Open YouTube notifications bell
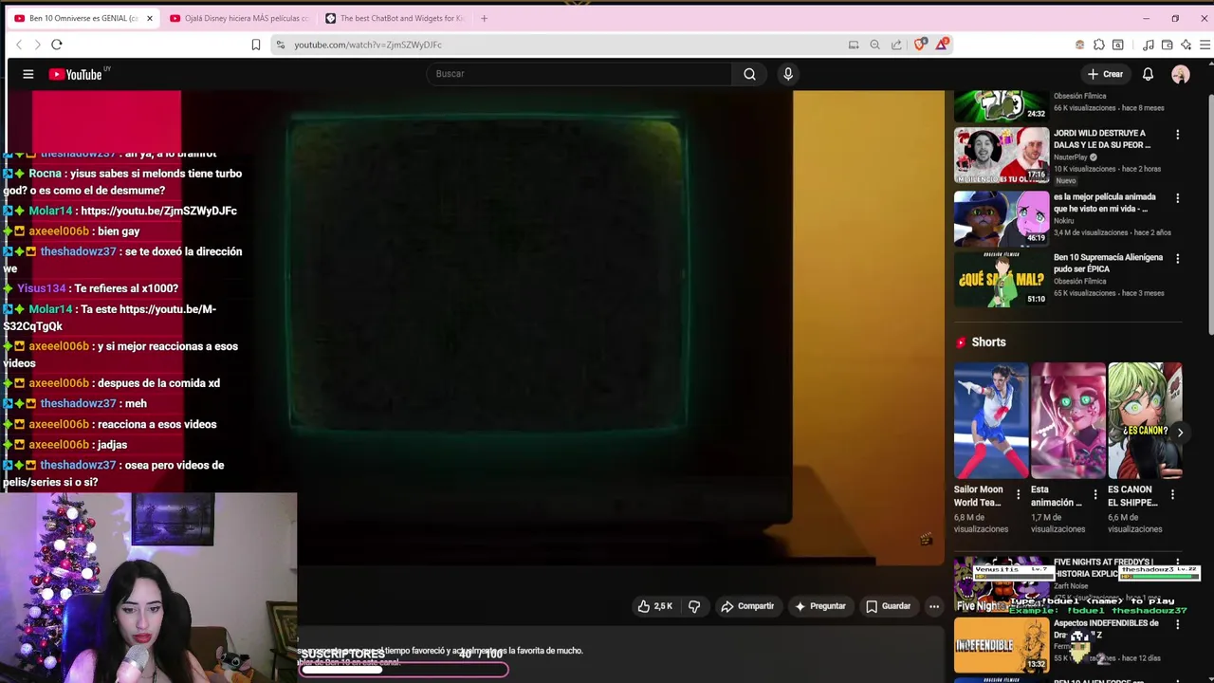This screenshot has height=683, width=1214. [x=1148, y=74]
